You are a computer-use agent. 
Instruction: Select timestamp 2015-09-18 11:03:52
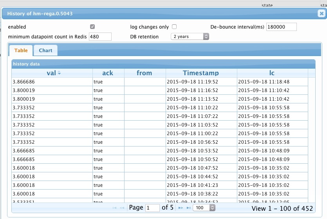pos(201,125)
